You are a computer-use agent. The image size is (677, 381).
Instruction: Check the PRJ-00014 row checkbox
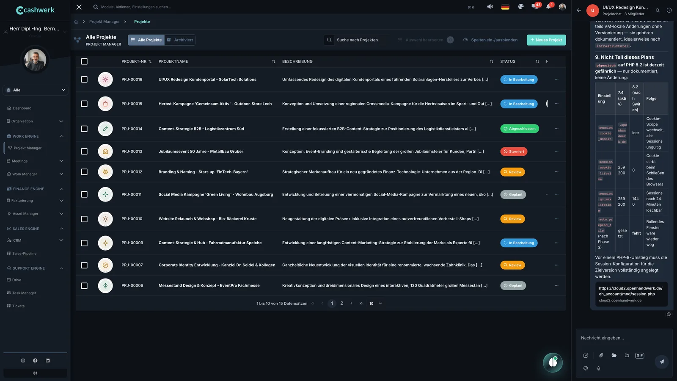click(84, 129)
